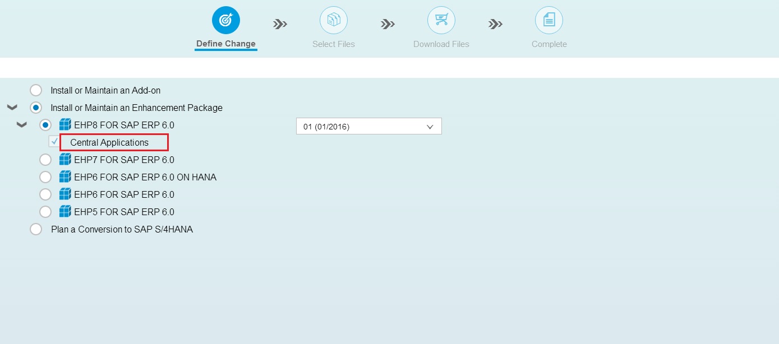779x344 pixels.
Task: Click the EHP5 FOR SAP ERP 6.0 text
Action: click(x=124, y=212)
